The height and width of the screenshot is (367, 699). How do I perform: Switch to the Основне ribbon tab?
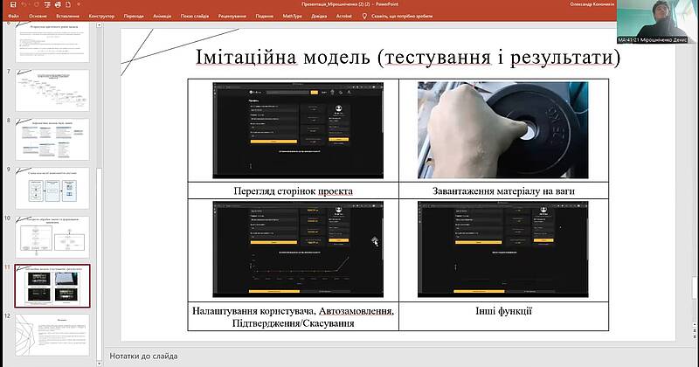(x=38, y=16)
